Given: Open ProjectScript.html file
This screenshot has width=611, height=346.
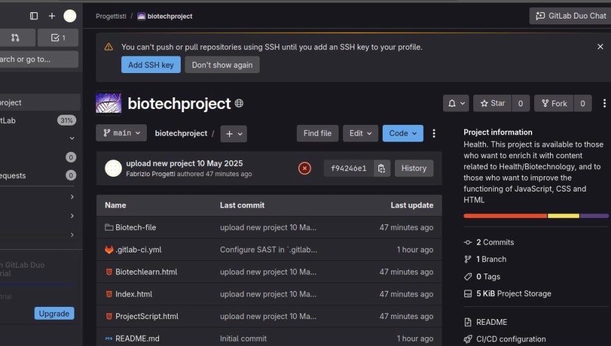Looking at the screenshot, I should [x=147, y=316].
